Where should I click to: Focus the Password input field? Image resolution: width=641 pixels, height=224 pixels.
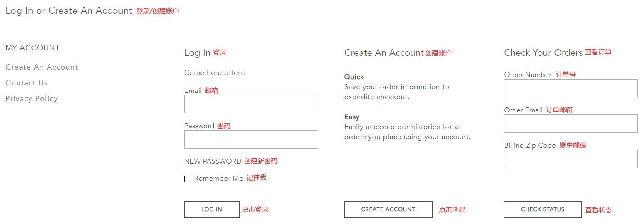251,139
